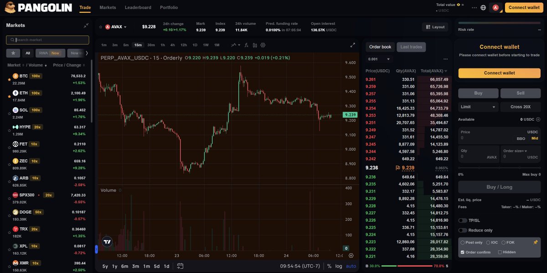Open the Order size unit dropdown

[515, 151]
